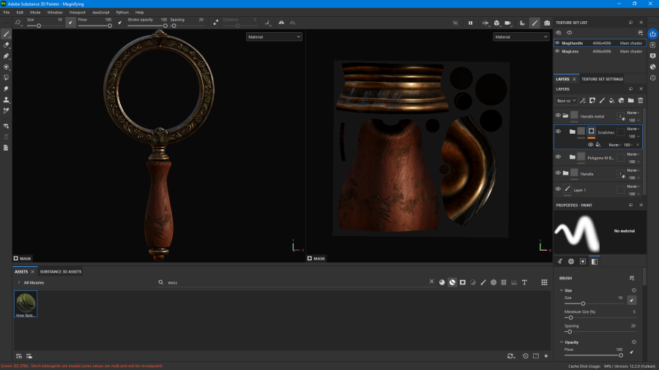The image size is (659, 370).
Task: Select the Polygon Fill tool
Action: 6,78
